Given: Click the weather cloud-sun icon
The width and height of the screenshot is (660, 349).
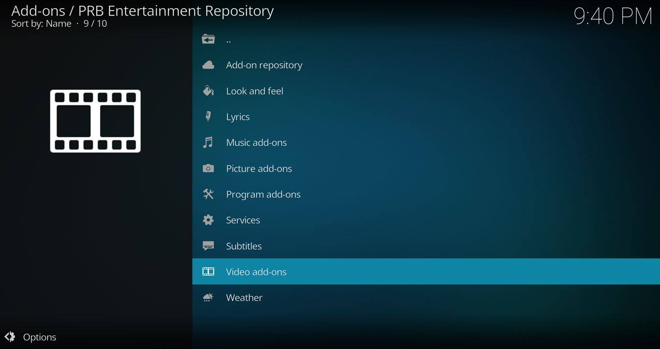Looking at the screenshot, I should click(208, 297).
